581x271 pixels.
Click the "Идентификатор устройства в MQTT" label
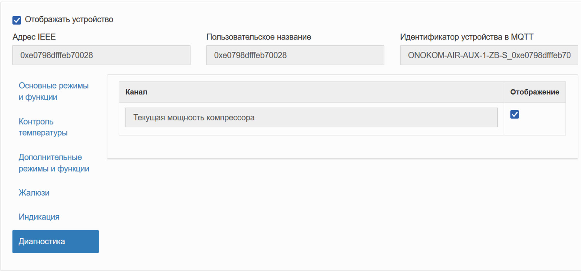click(466, 37)
